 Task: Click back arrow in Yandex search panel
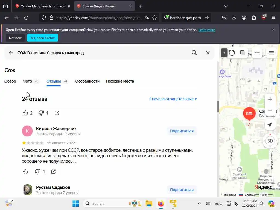[11, 53]
